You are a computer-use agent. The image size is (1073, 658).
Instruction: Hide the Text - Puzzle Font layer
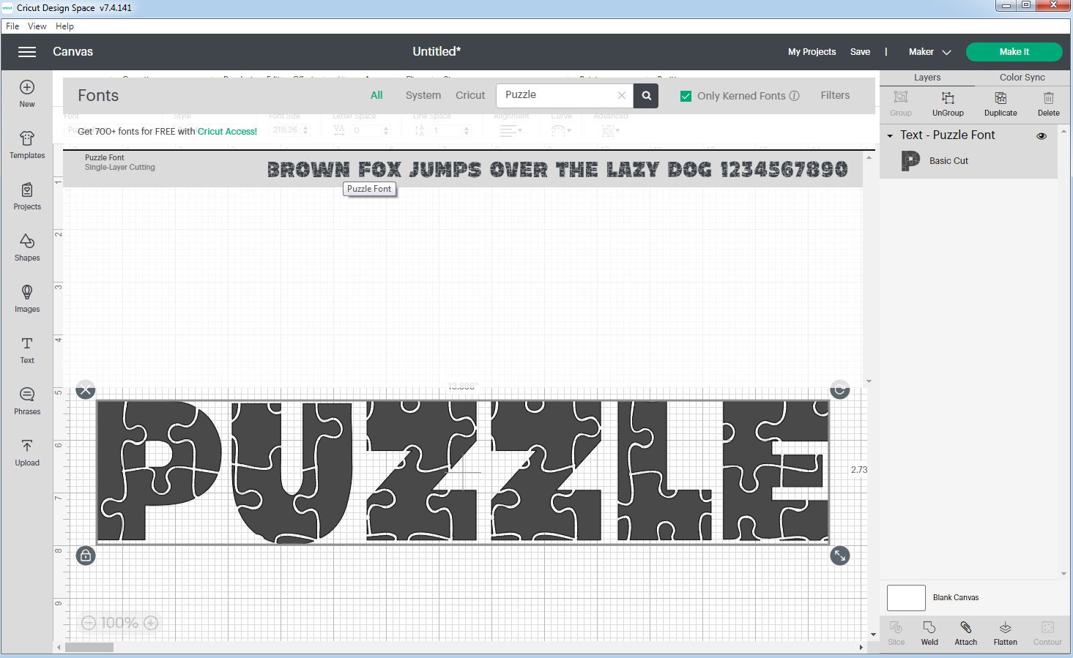(1041, 135)
